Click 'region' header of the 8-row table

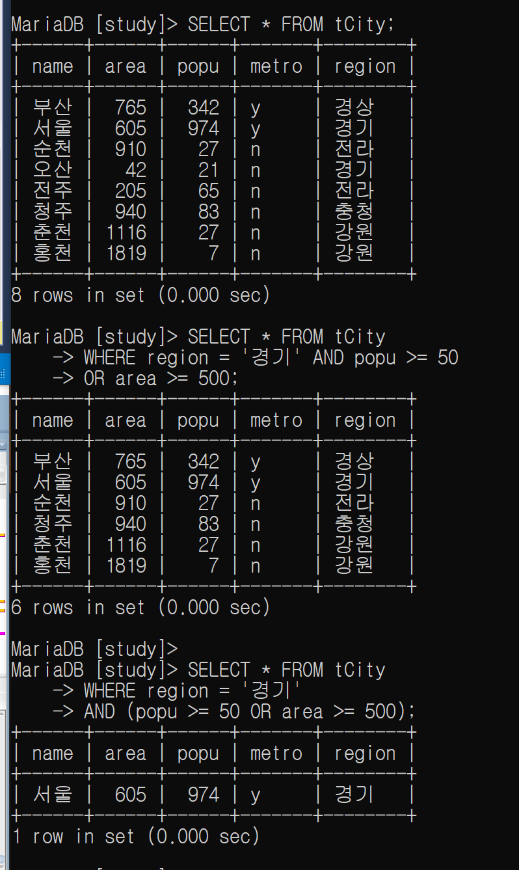[365, 66]
